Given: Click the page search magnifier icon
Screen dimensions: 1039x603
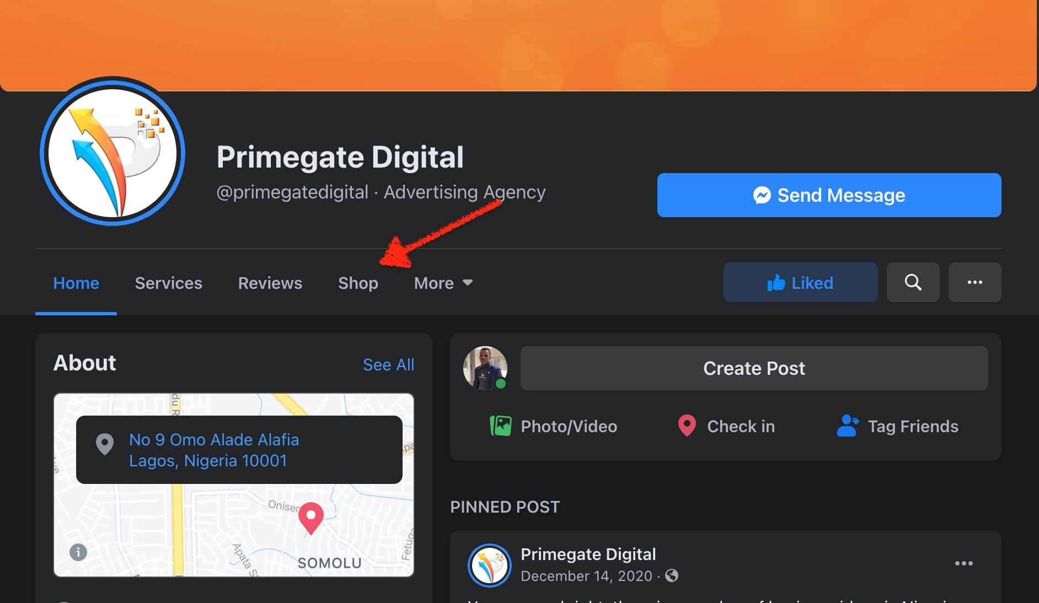Looking at the screenshot, I should 913,282.
